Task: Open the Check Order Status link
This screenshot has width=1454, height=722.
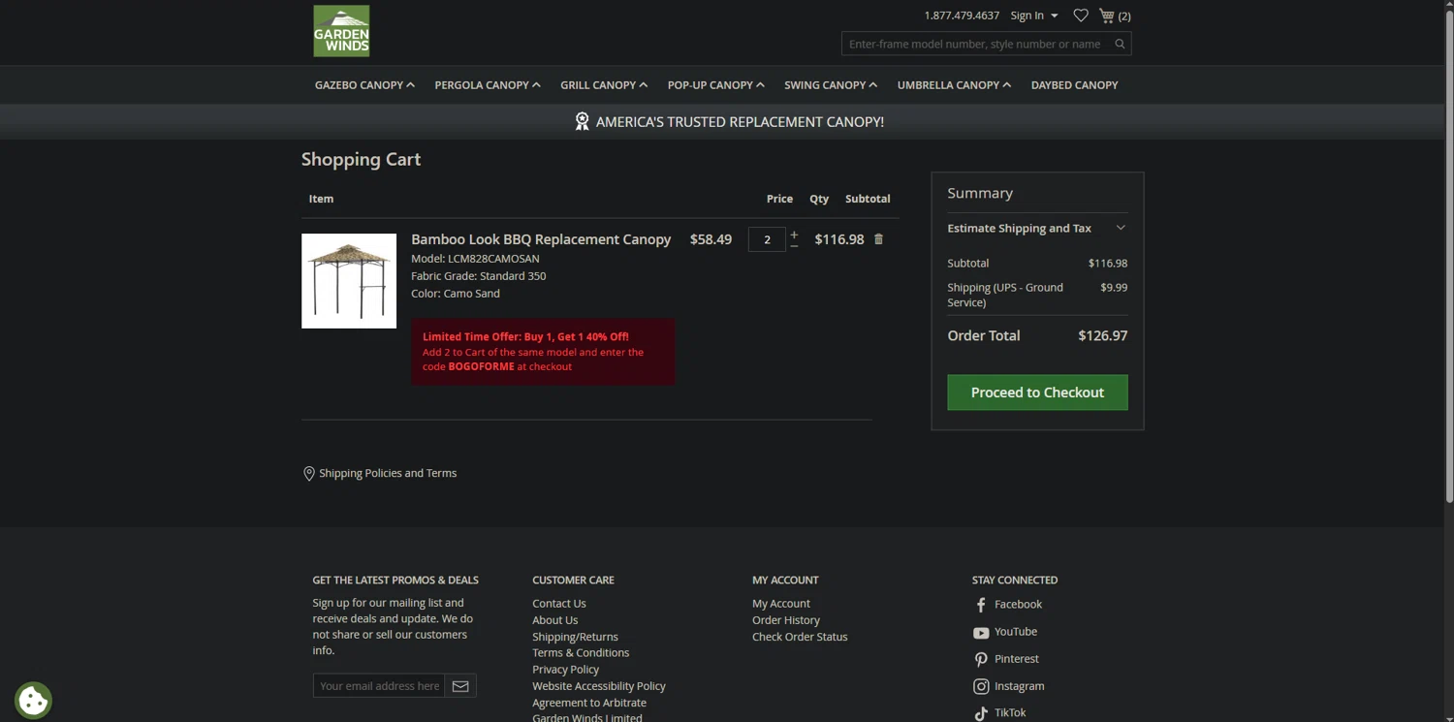Action: [800, 637]
